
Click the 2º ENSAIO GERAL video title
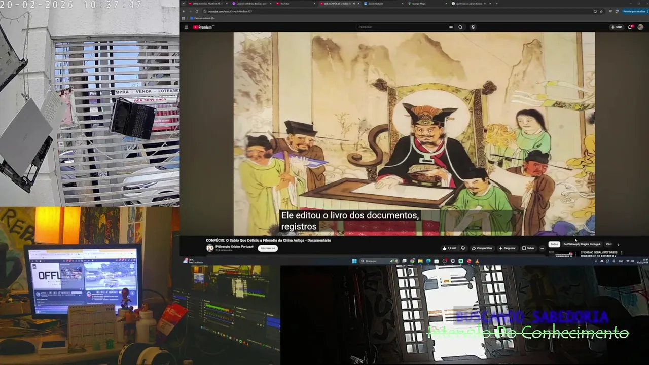coord(599,253)
